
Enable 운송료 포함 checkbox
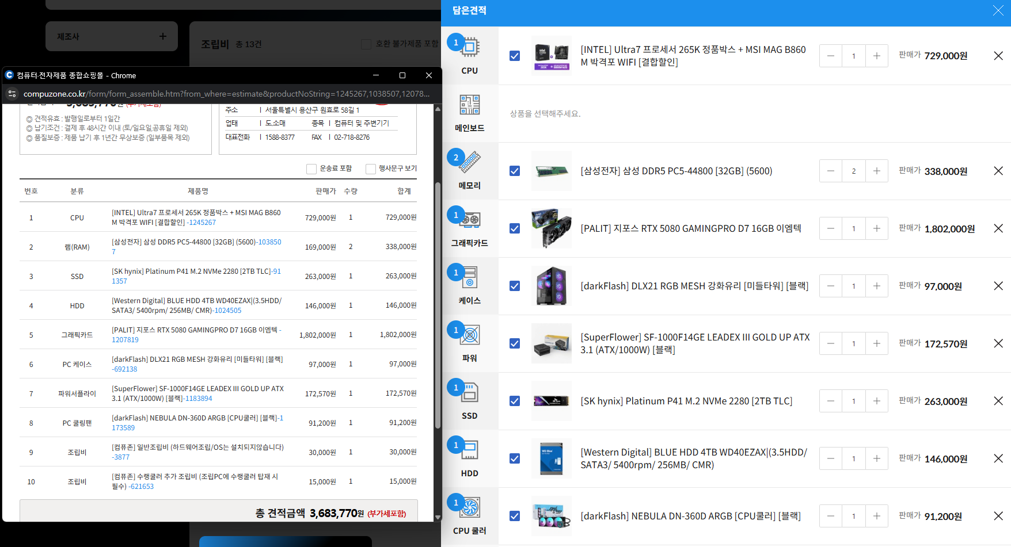[x=311, y=169]
